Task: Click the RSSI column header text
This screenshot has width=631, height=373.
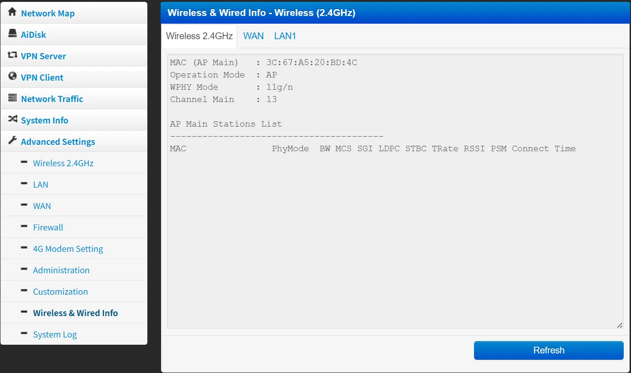Action: (x=474, y=148)
